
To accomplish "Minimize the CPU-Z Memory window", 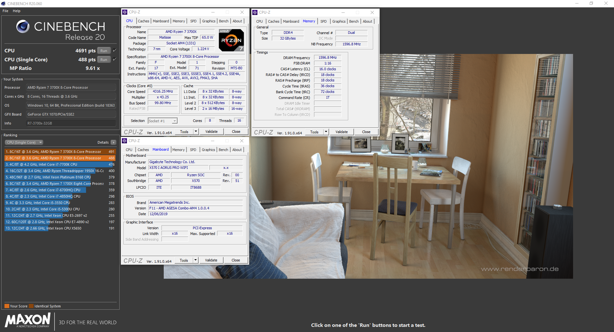I will pos(343,12).
